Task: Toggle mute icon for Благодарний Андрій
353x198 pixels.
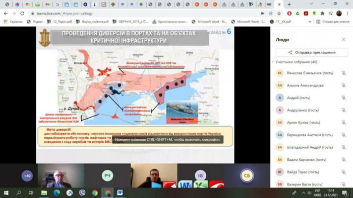Action: coord(343,147)
